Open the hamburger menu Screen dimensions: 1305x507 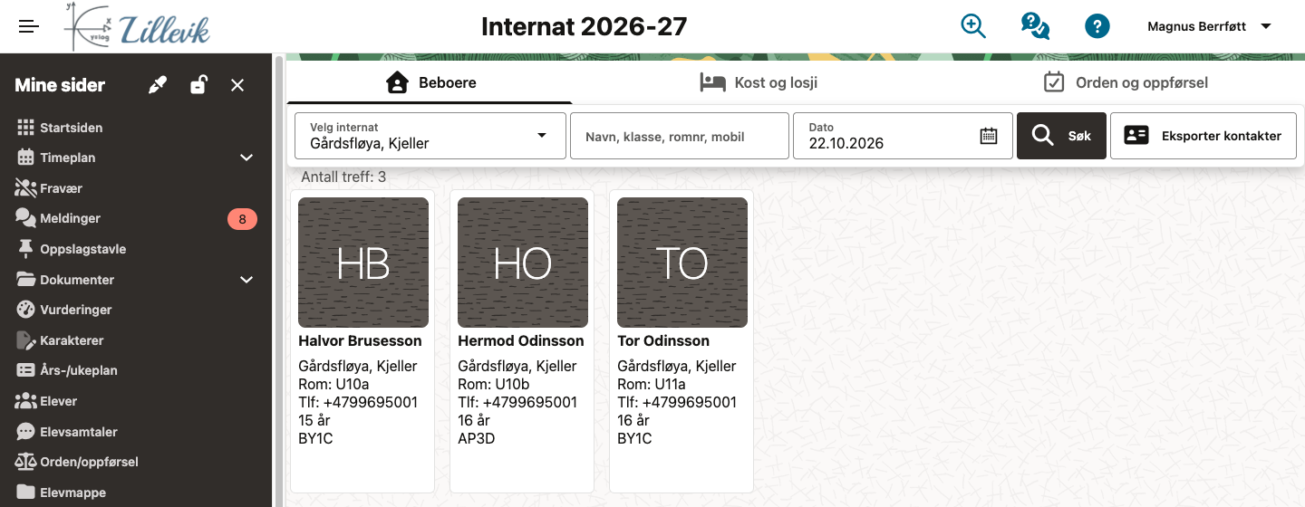[29, 26]
